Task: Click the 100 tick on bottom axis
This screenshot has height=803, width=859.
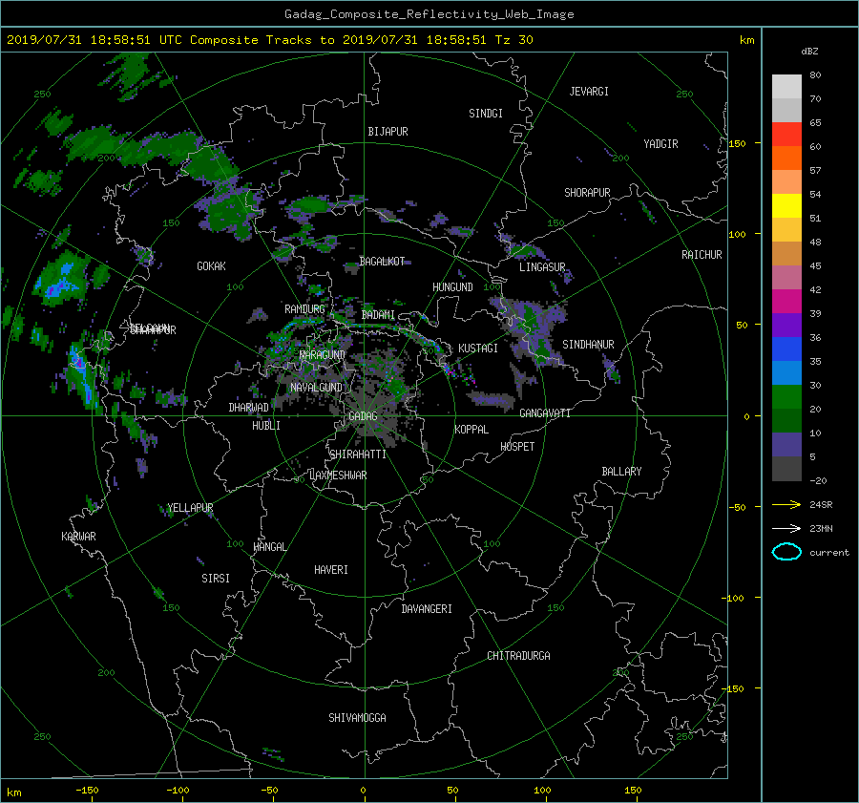Action: click(542, 790)
